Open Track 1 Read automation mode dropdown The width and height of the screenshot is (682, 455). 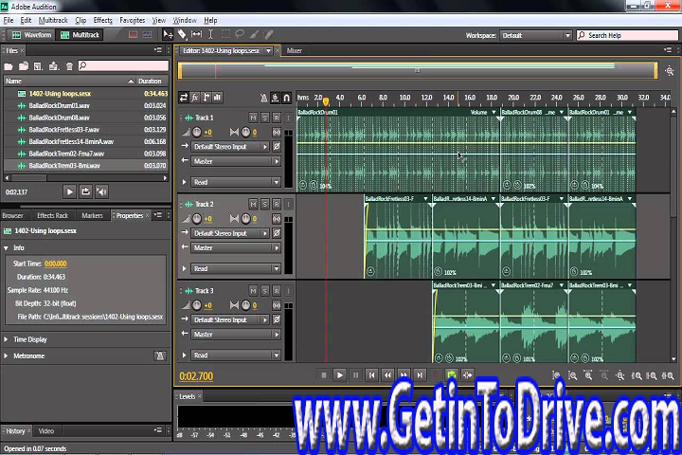236,182
